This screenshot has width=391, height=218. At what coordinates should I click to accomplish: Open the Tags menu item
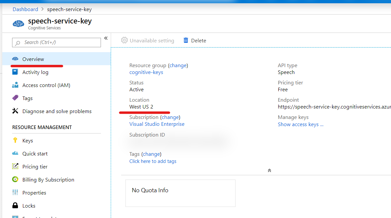[27, 98]
